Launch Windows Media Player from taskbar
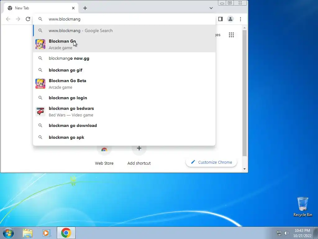318x239 pixels. click(47, 233)
